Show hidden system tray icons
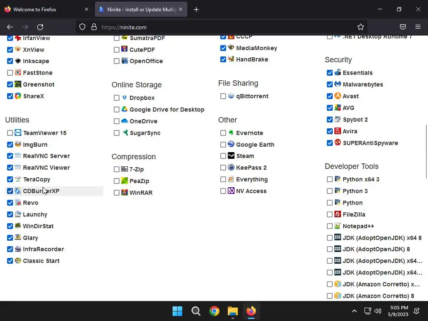This screenshot has height=321, width=428. [354, 311]
